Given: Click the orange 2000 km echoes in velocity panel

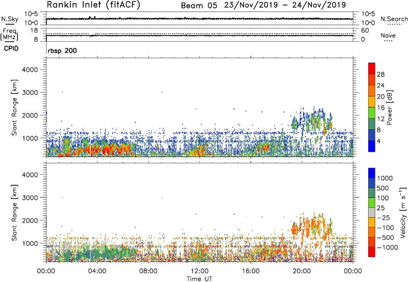Looking at the screenshot, I should (312, 226).
